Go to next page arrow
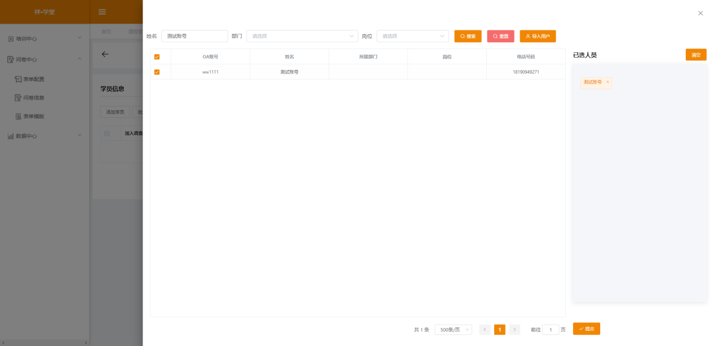714x346 pixels. pos(515,330)
